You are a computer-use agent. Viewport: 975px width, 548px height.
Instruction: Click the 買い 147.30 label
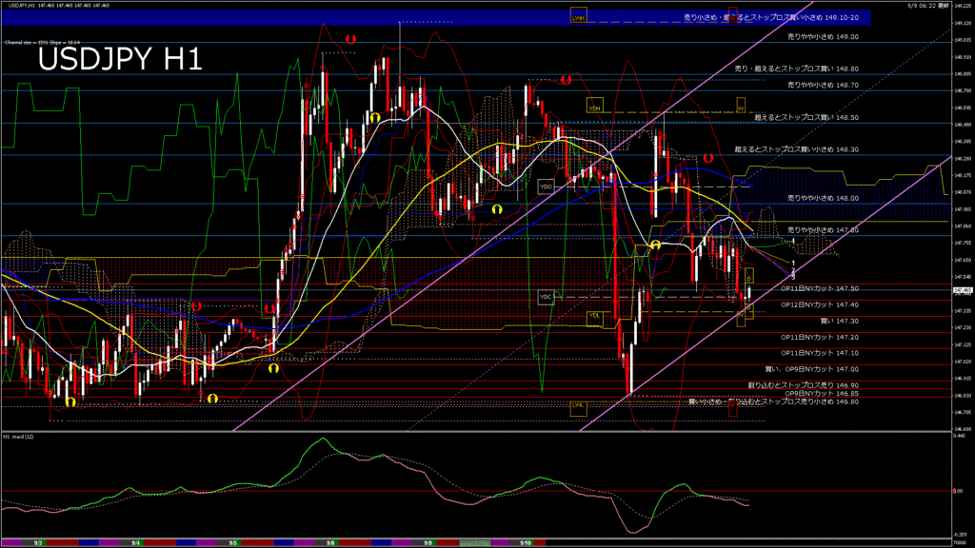point(840,321)
